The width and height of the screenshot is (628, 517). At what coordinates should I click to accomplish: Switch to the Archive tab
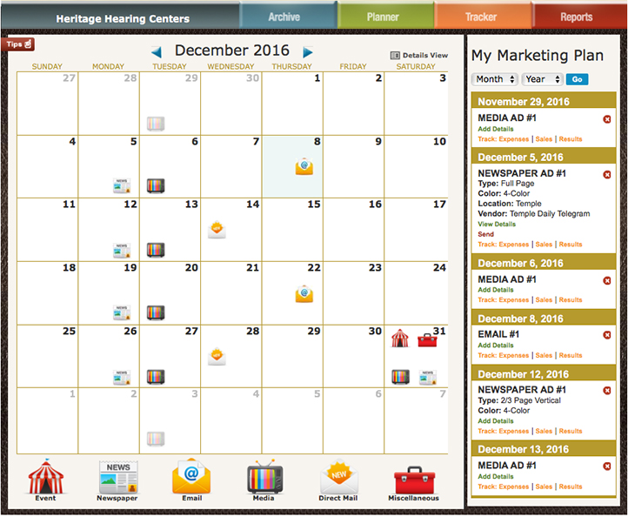[284, 17]
